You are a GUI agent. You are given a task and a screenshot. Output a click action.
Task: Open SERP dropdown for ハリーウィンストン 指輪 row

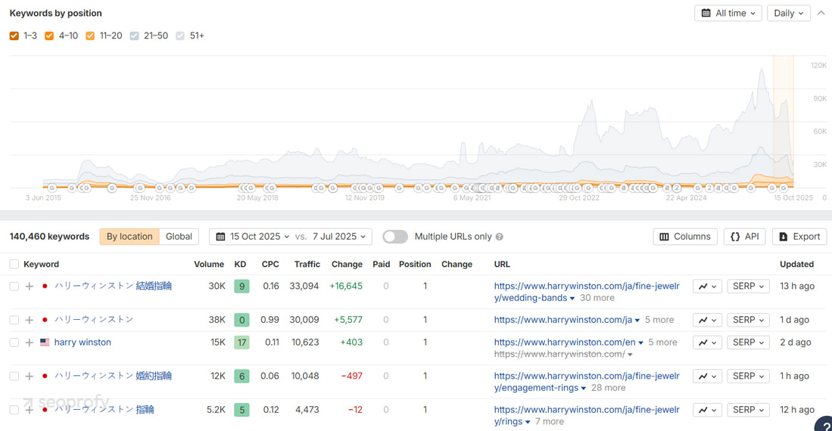747,410
